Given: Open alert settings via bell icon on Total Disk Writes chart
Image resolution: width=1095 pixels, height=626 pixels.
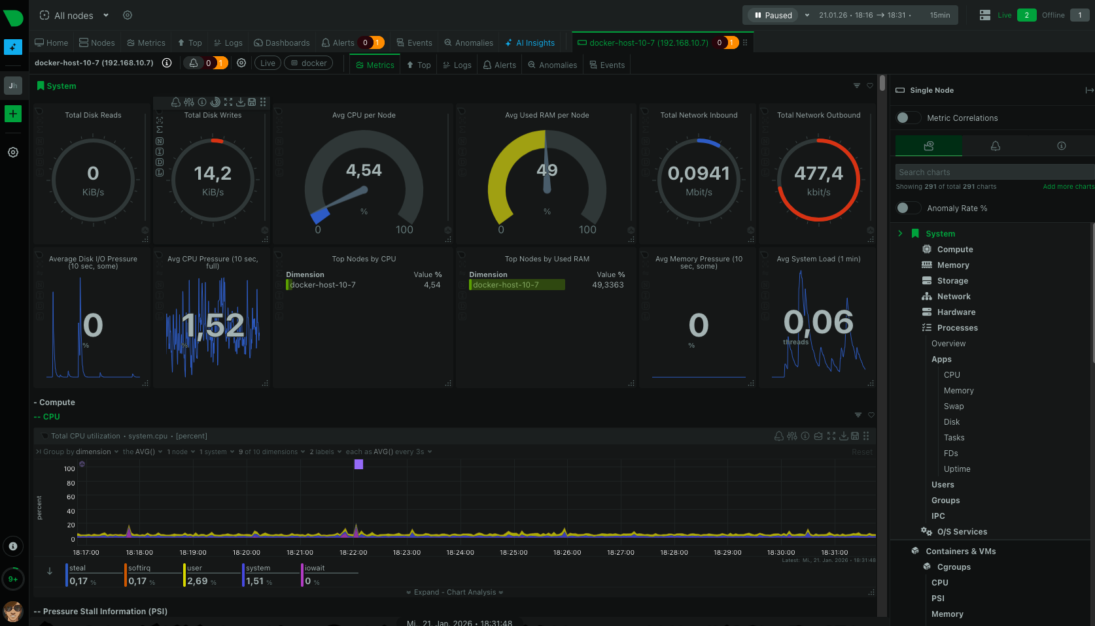Looking at the screenshot, I should pyautogui.click(x=175, y=102).
